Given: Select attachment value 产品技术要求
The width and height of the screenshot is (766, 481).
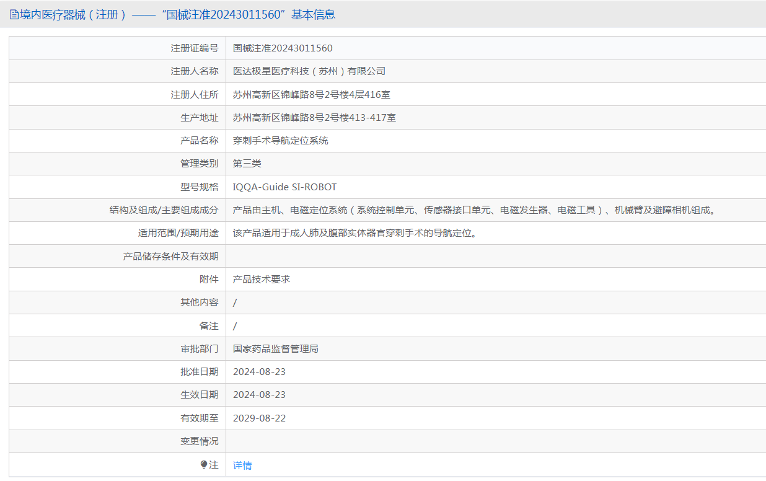Looking at the screenshot, I should pyautogui.click(x=262, y=279).
